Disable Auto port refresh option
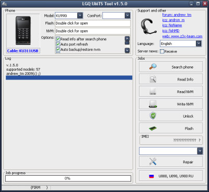Image resolution: width=209 pixels, height=192 pixels. [x=58, y=44]
